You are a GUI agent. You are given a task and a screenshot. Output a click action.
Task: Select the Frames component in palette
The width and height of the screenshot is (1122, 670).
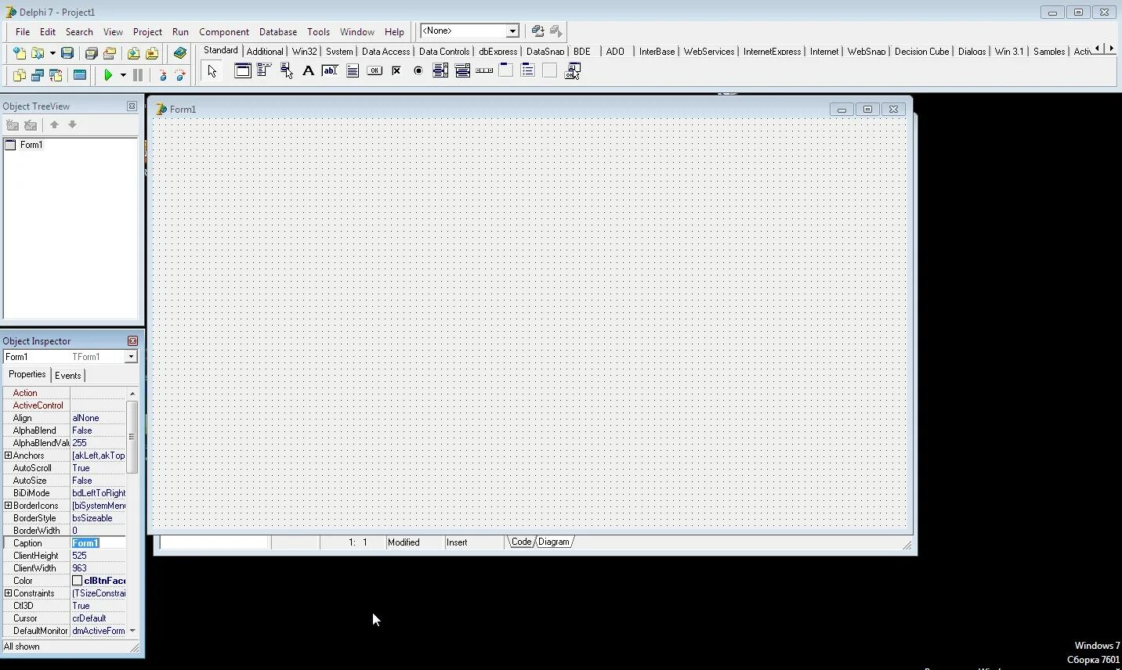[x=243, y=70]
